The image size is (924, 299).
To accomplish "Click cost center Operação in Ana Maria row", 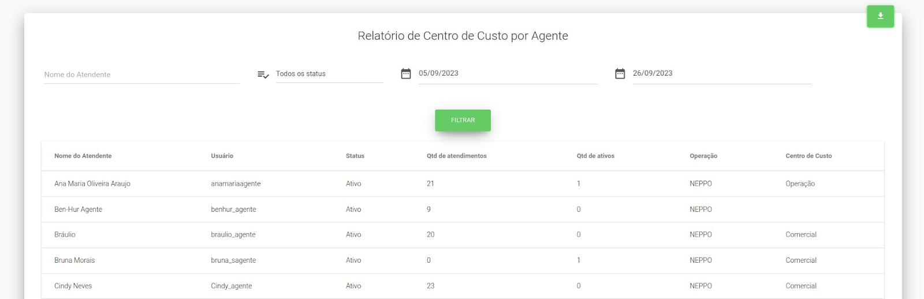I will coord(800,184).
